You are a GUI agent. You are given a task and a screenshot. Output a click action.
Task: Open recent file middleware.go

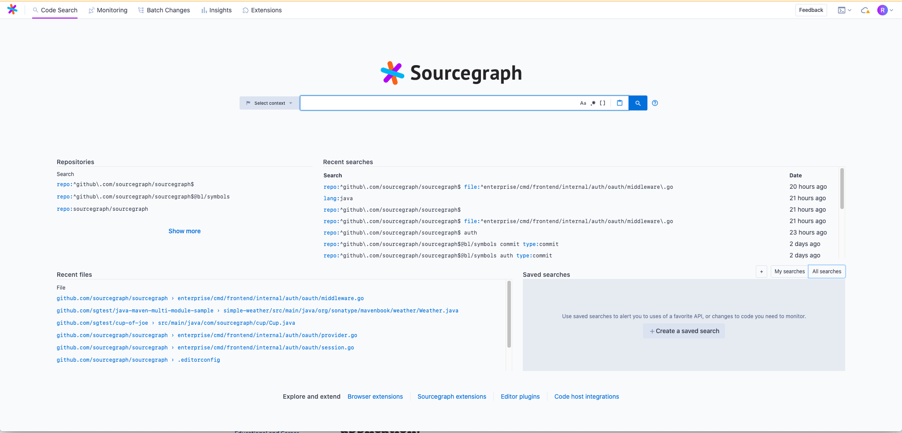[x=270, y=298]
